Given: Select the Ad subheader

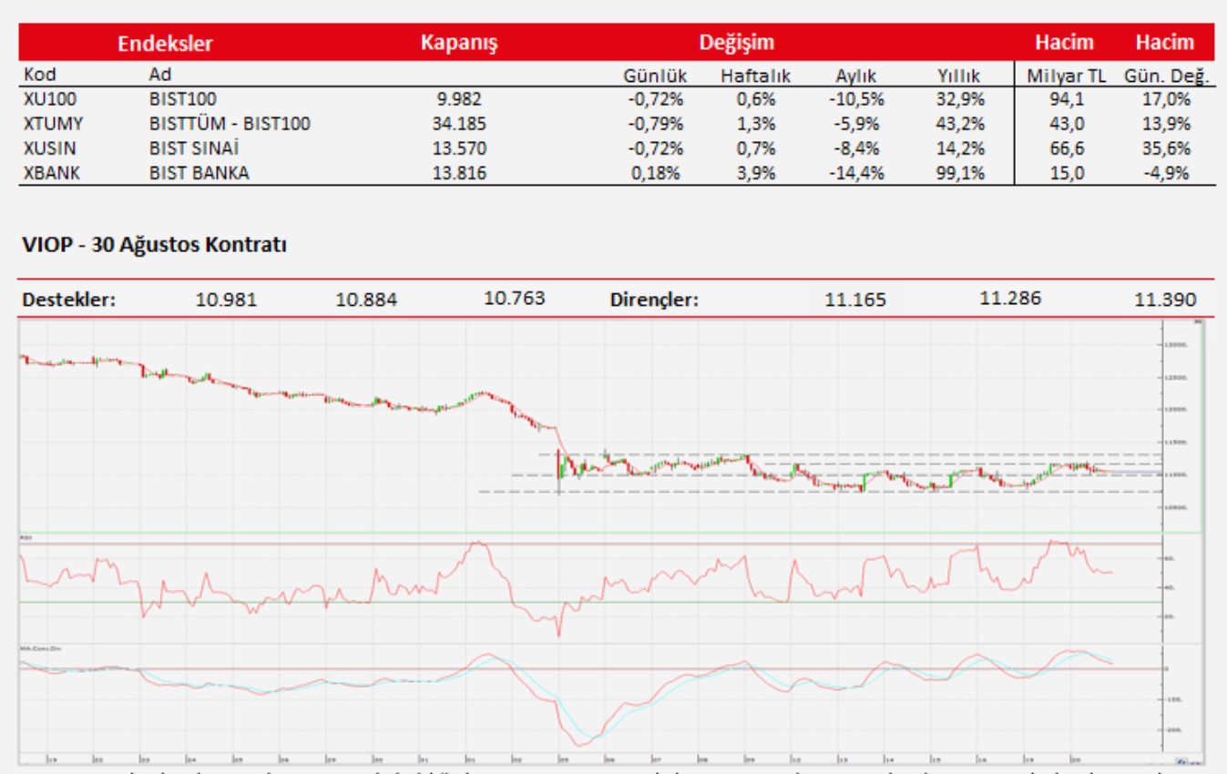Looking at the screenshot, I should 159,75.
